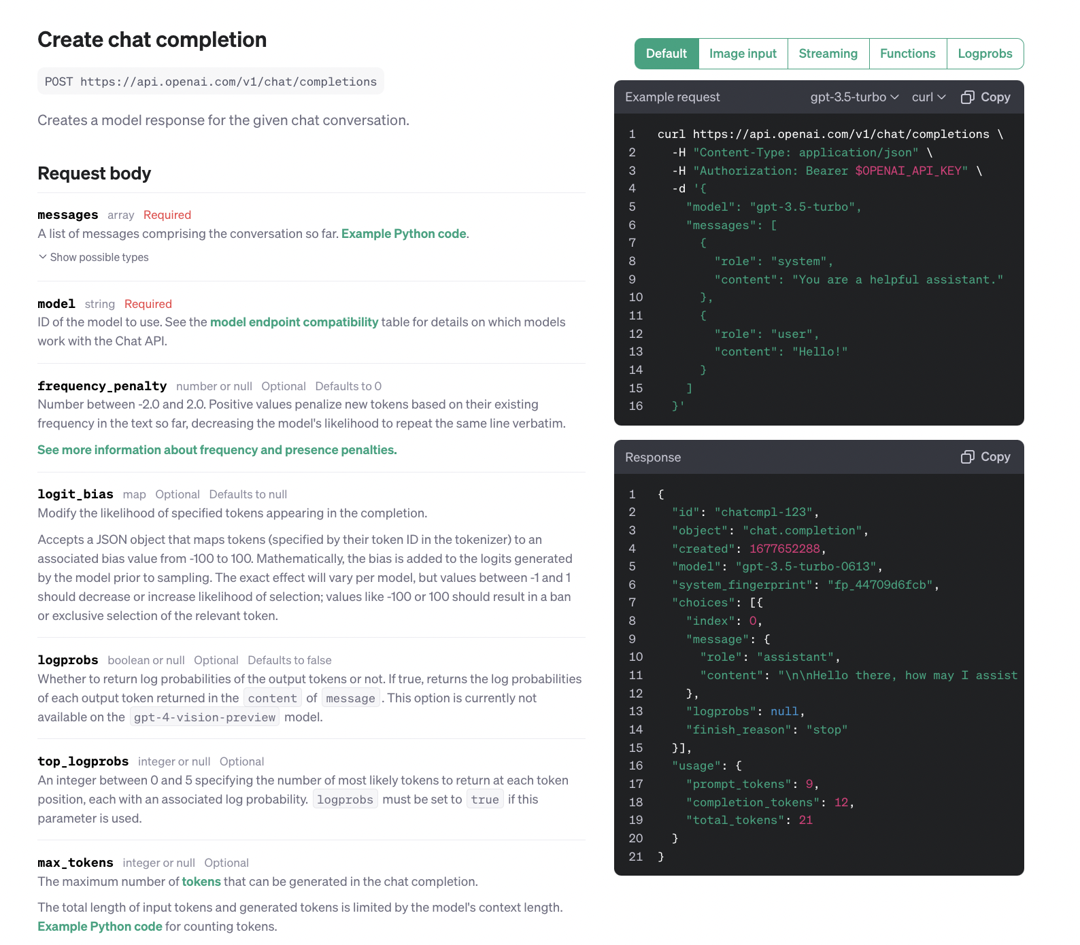The width and height of the screenshot is (1080, 945).
Task: Click the "finish_reason": "stop" line
Action: click(766, 729)
